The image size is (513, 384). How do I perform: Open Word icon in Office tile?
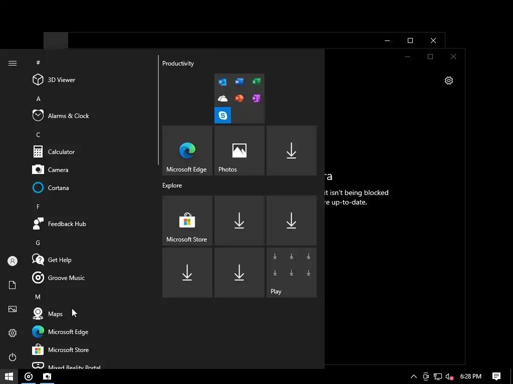pyautogui.click(x=239, y=81)
